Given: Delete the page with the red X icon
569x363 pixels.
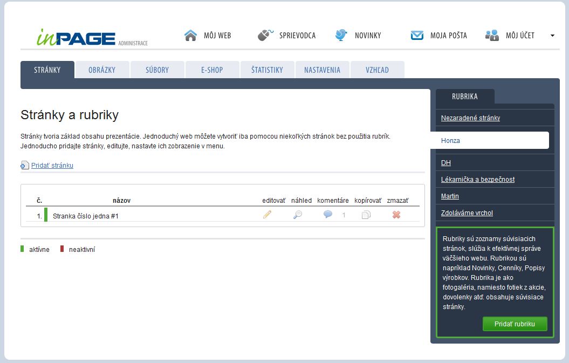Looking at the screenshot, I should 396,215.
